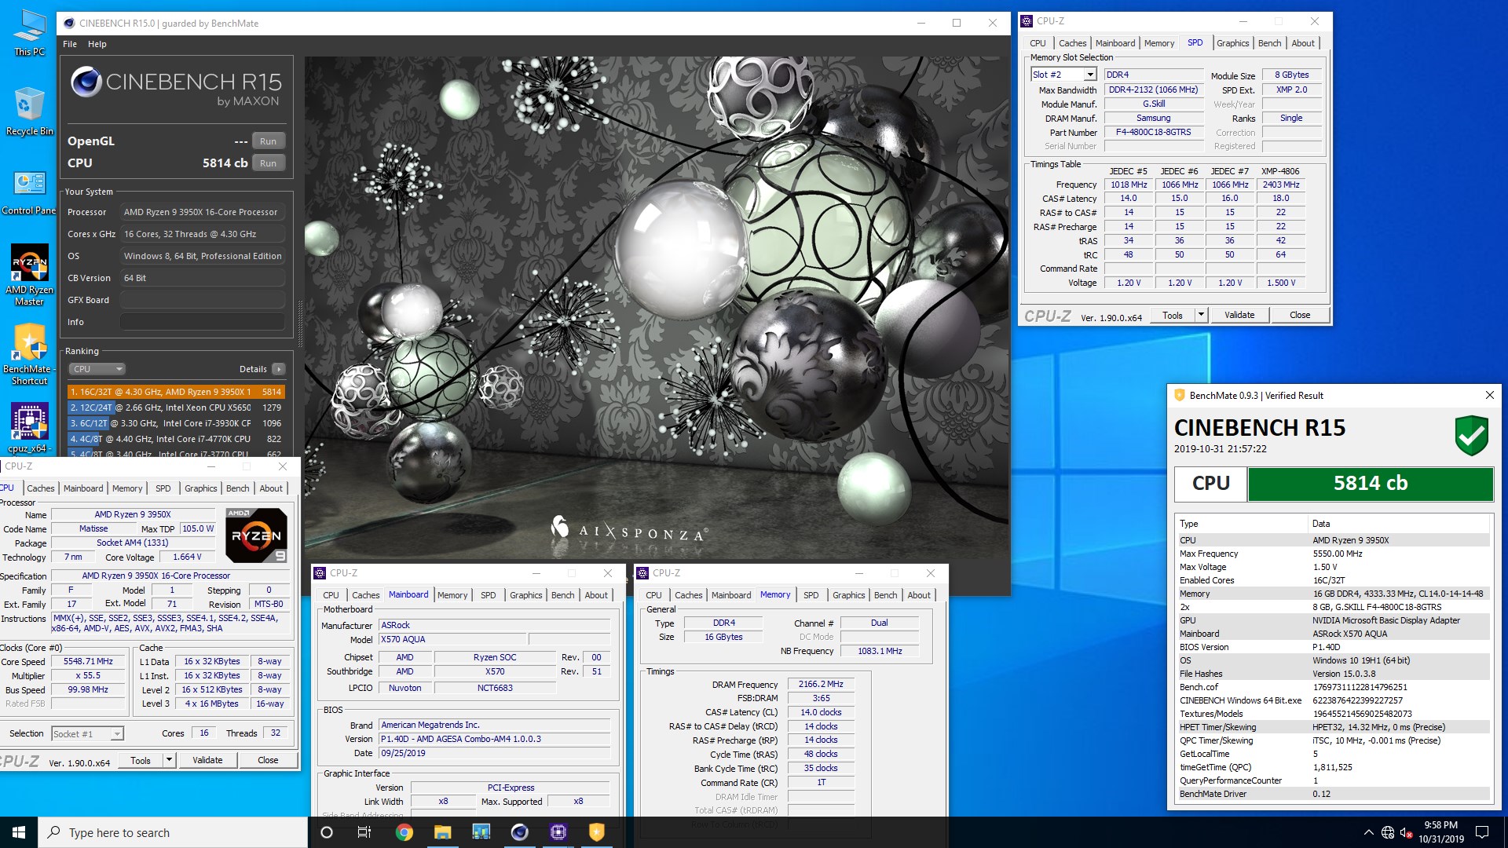The width and height of the screenshot is (1508, 848).
Task: Run the CPU benchmark
Action: point(268,163)
